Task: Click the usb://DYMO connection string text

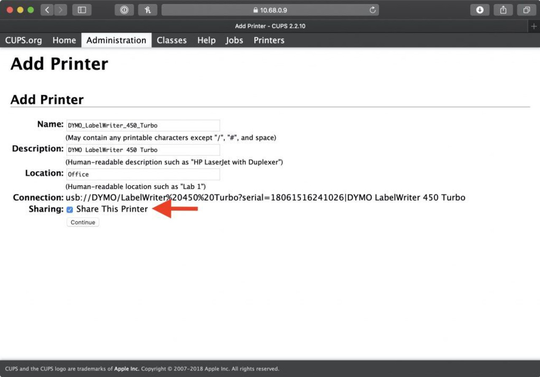Action: (265, 197)
